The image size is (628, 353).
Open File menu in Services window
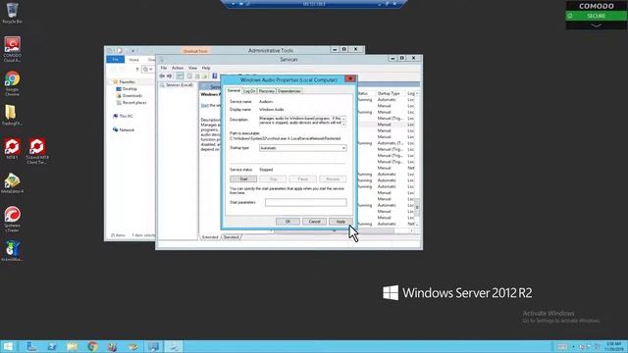point(164,68)
